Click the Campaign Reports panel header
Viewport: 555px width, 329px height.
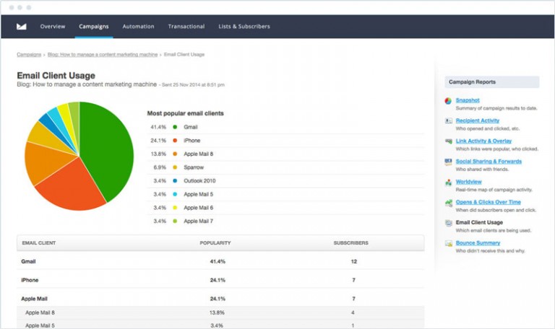click(x=492, y=82)
